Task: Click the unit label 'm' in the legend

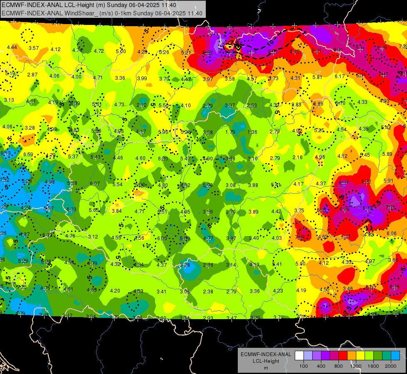Action: (x=266, y=368)
